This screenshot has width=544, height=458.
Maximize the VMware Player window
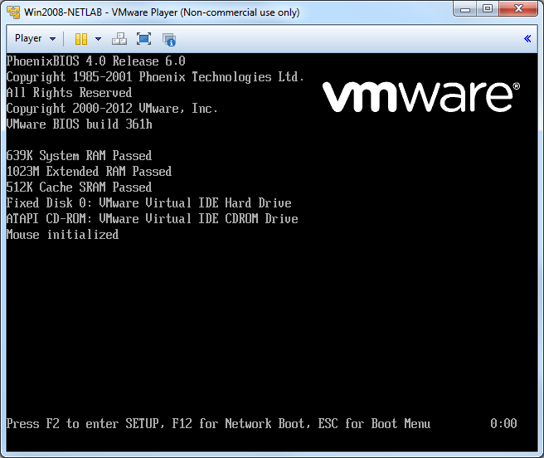click(x=488, y=9)
